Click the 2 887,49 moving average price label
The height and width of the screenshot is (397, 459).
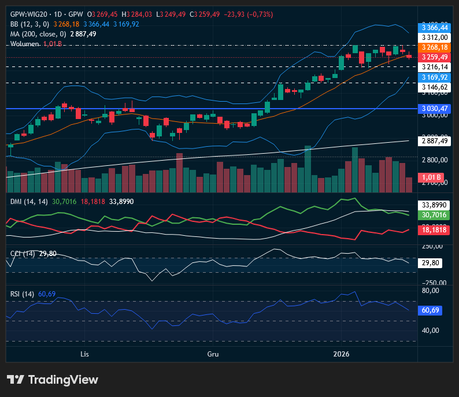point(435,140)
